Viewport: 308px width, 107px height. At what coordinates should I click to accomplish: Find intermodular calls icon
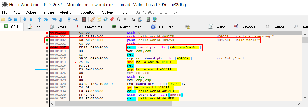coord(140,19)
